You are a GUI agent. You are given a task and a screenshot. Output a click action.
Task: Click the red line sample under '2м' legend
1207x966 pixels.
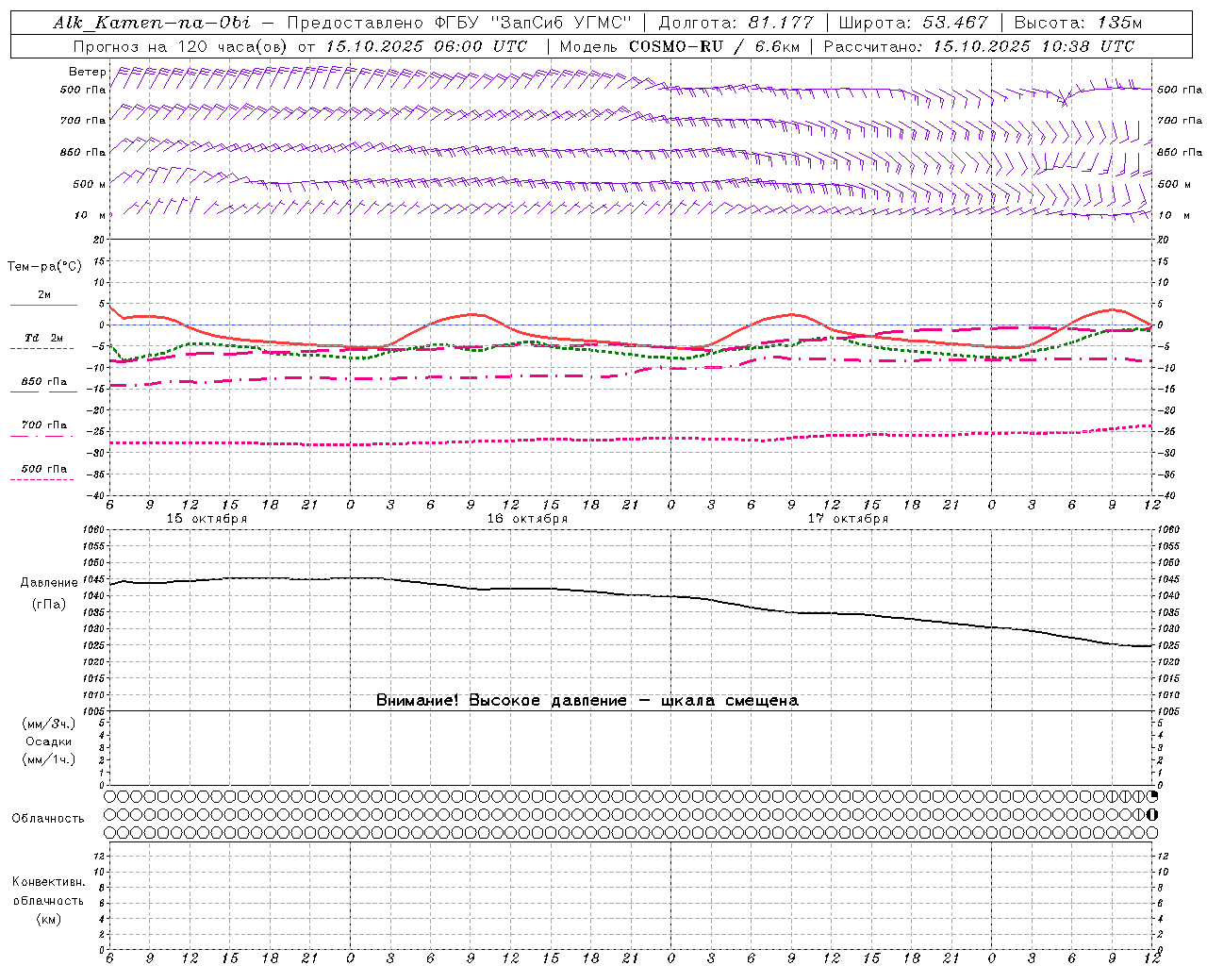point(43,306)
